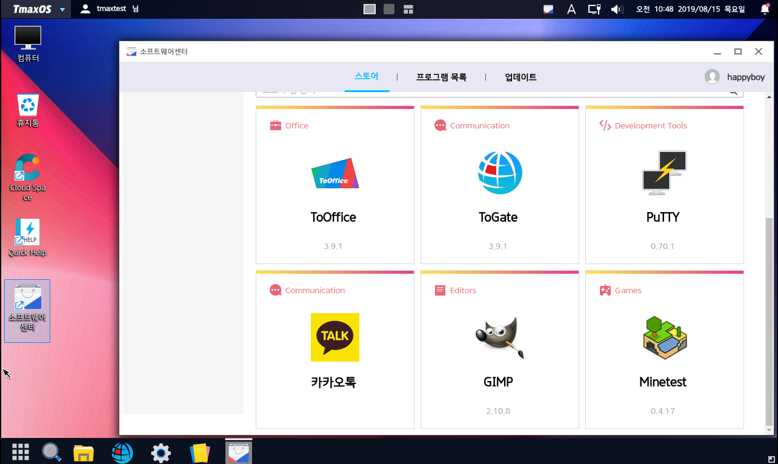Select the ToGate globe icon
This screenshot has height=464, width=778.
[499, 173]
